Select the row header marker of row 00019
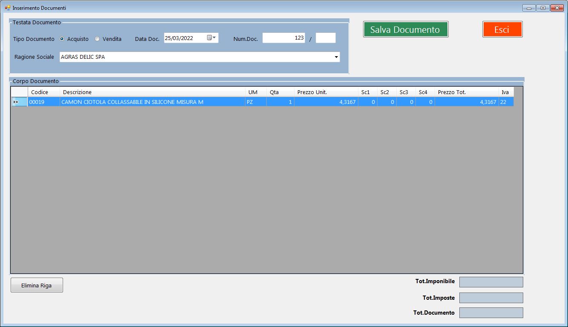Viewport: 568px width, 327px height. 19,102
